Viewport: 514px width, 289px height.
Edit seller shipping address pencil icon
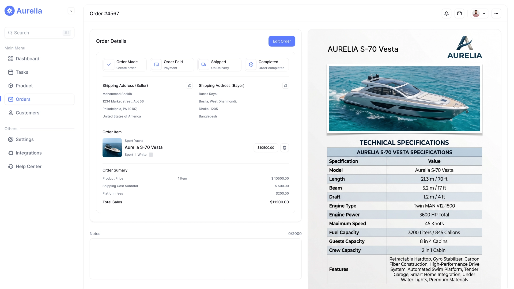pyautogui.click(x=189, y=86)
